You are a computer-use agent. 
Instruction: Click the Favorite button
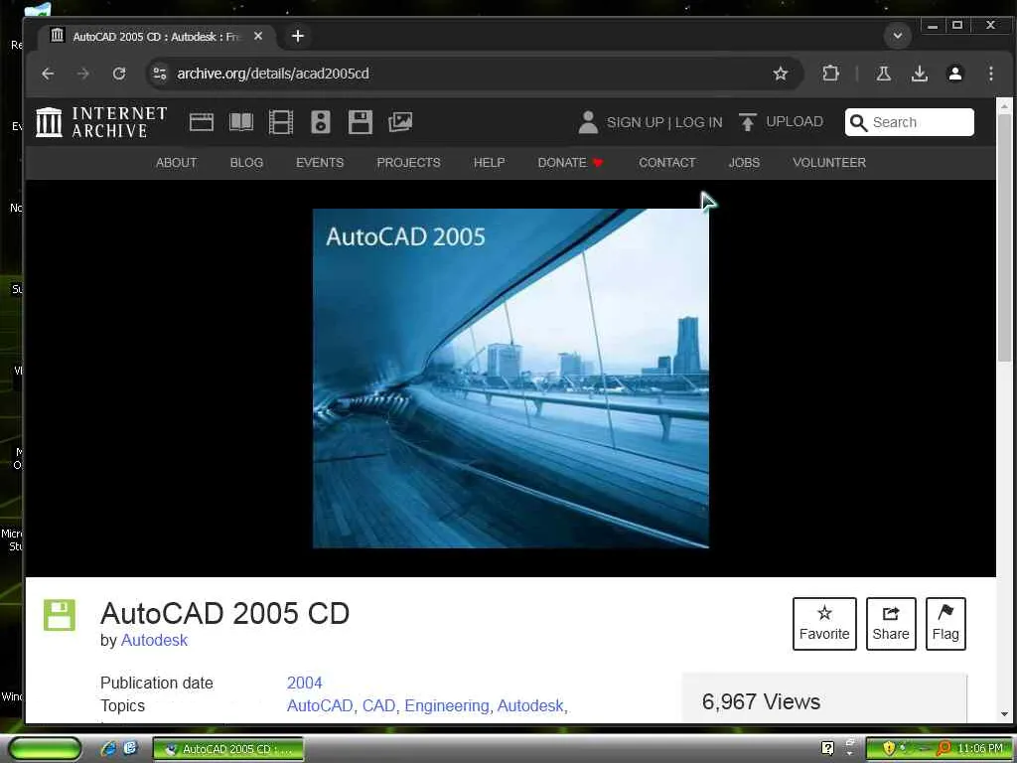point(824,624)
